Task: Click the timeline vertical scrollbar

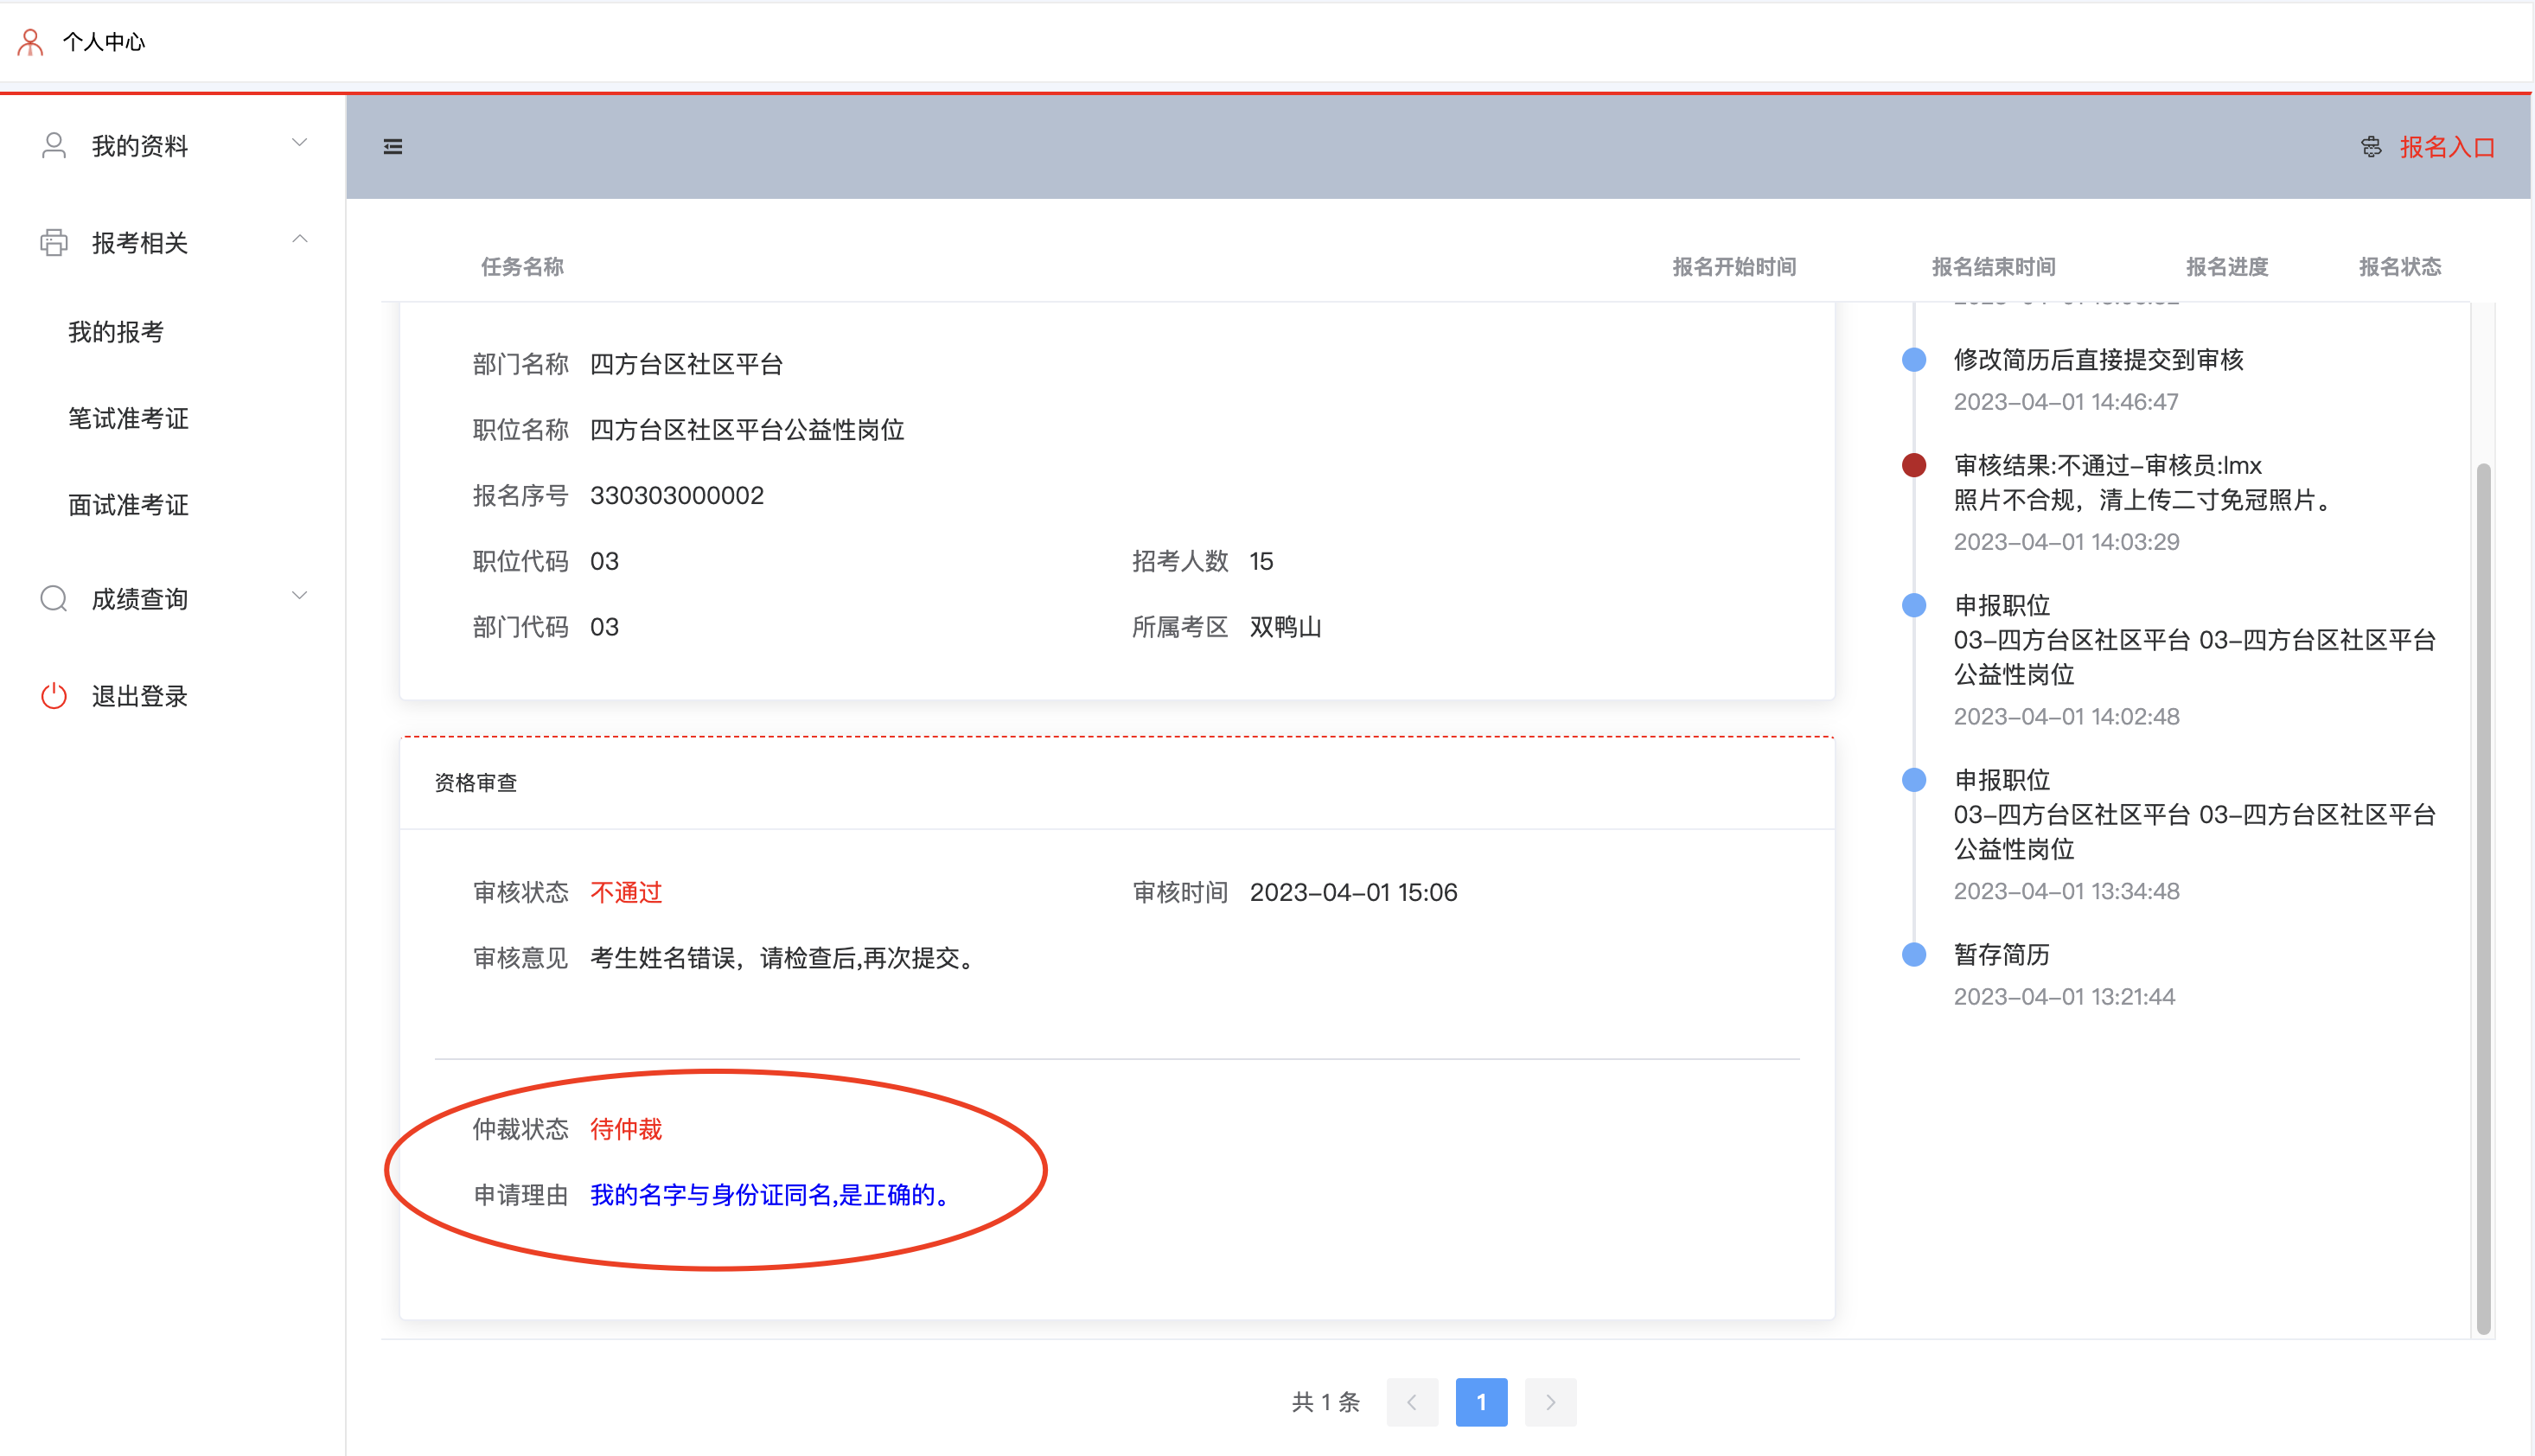Action: point(2483,898)
